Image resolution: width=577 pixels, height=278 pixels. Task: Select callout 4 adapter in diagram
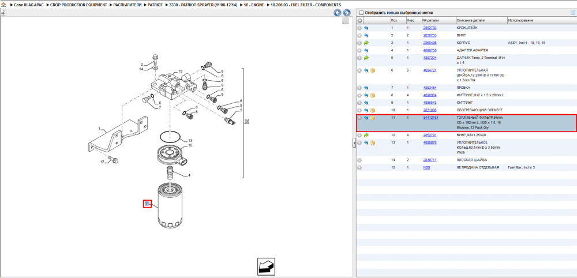point(189,175)
